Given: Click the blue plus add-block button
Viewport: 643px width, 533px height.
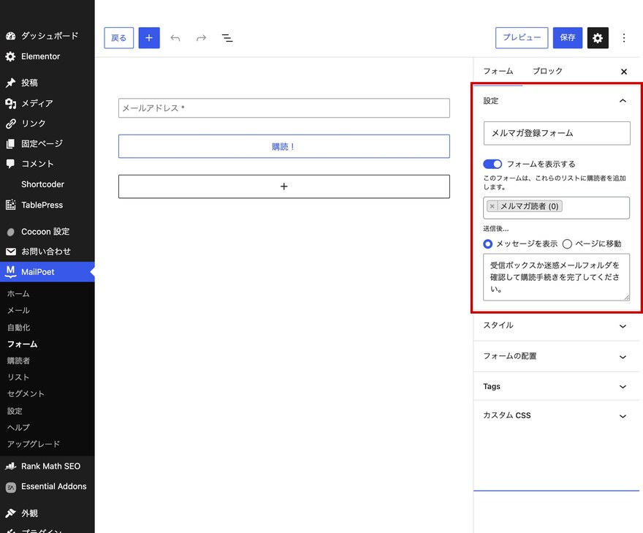Looking at the screenshot, I should pyautogui.click(x=149, y=38).
